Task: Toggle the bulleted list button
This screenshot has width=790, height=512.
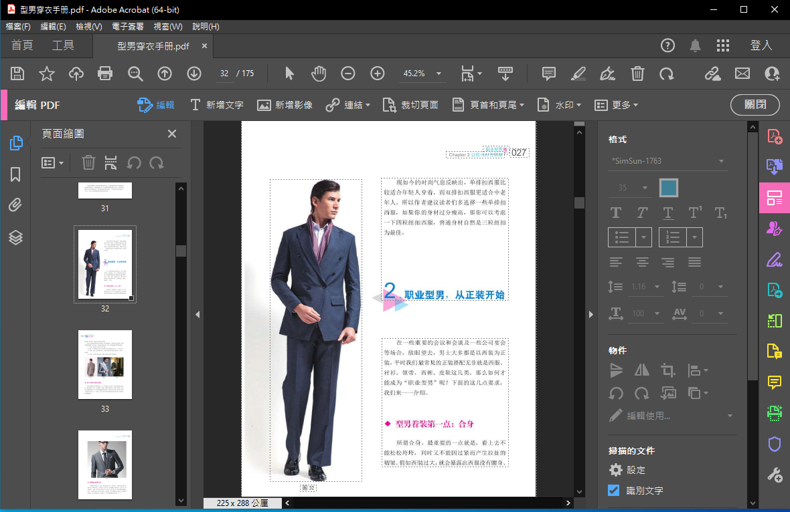Action: coord(622,237)
